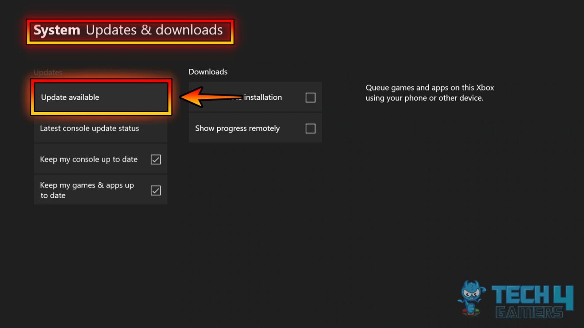Viewport: 584px width, 328px height.
Task: Toggle Keep my games & apps up to date
Action: pos(155,190)
